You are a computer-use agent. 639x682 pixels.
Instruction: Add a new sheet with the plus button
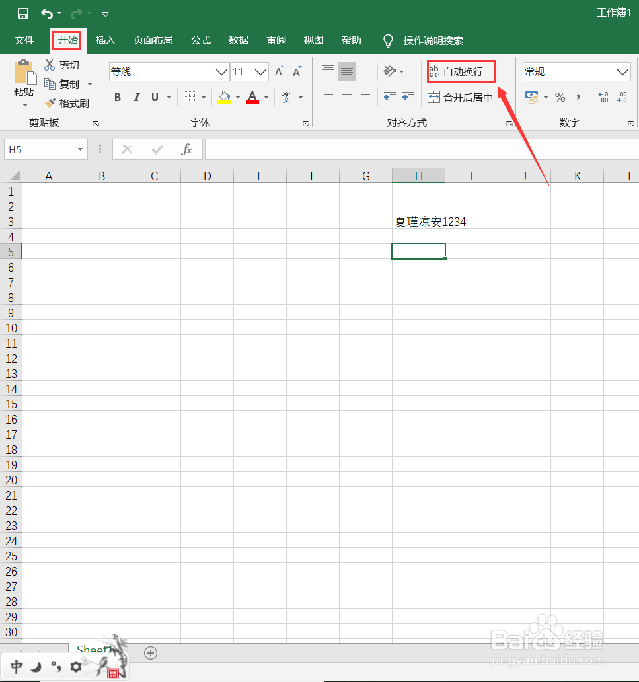150,653
